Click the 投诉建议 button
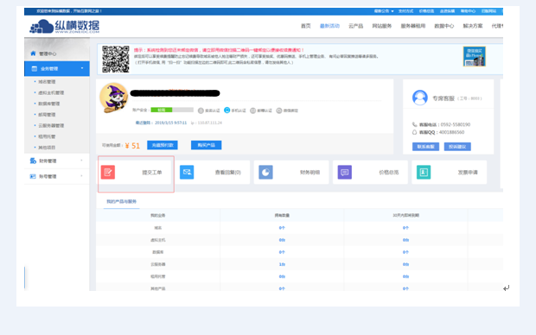The height and width of the screenshot is (335, 536). [x=457, y=147]
